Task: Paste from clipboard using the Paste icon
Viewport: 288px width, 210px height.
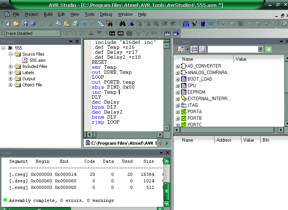Action: coord(67,23)
